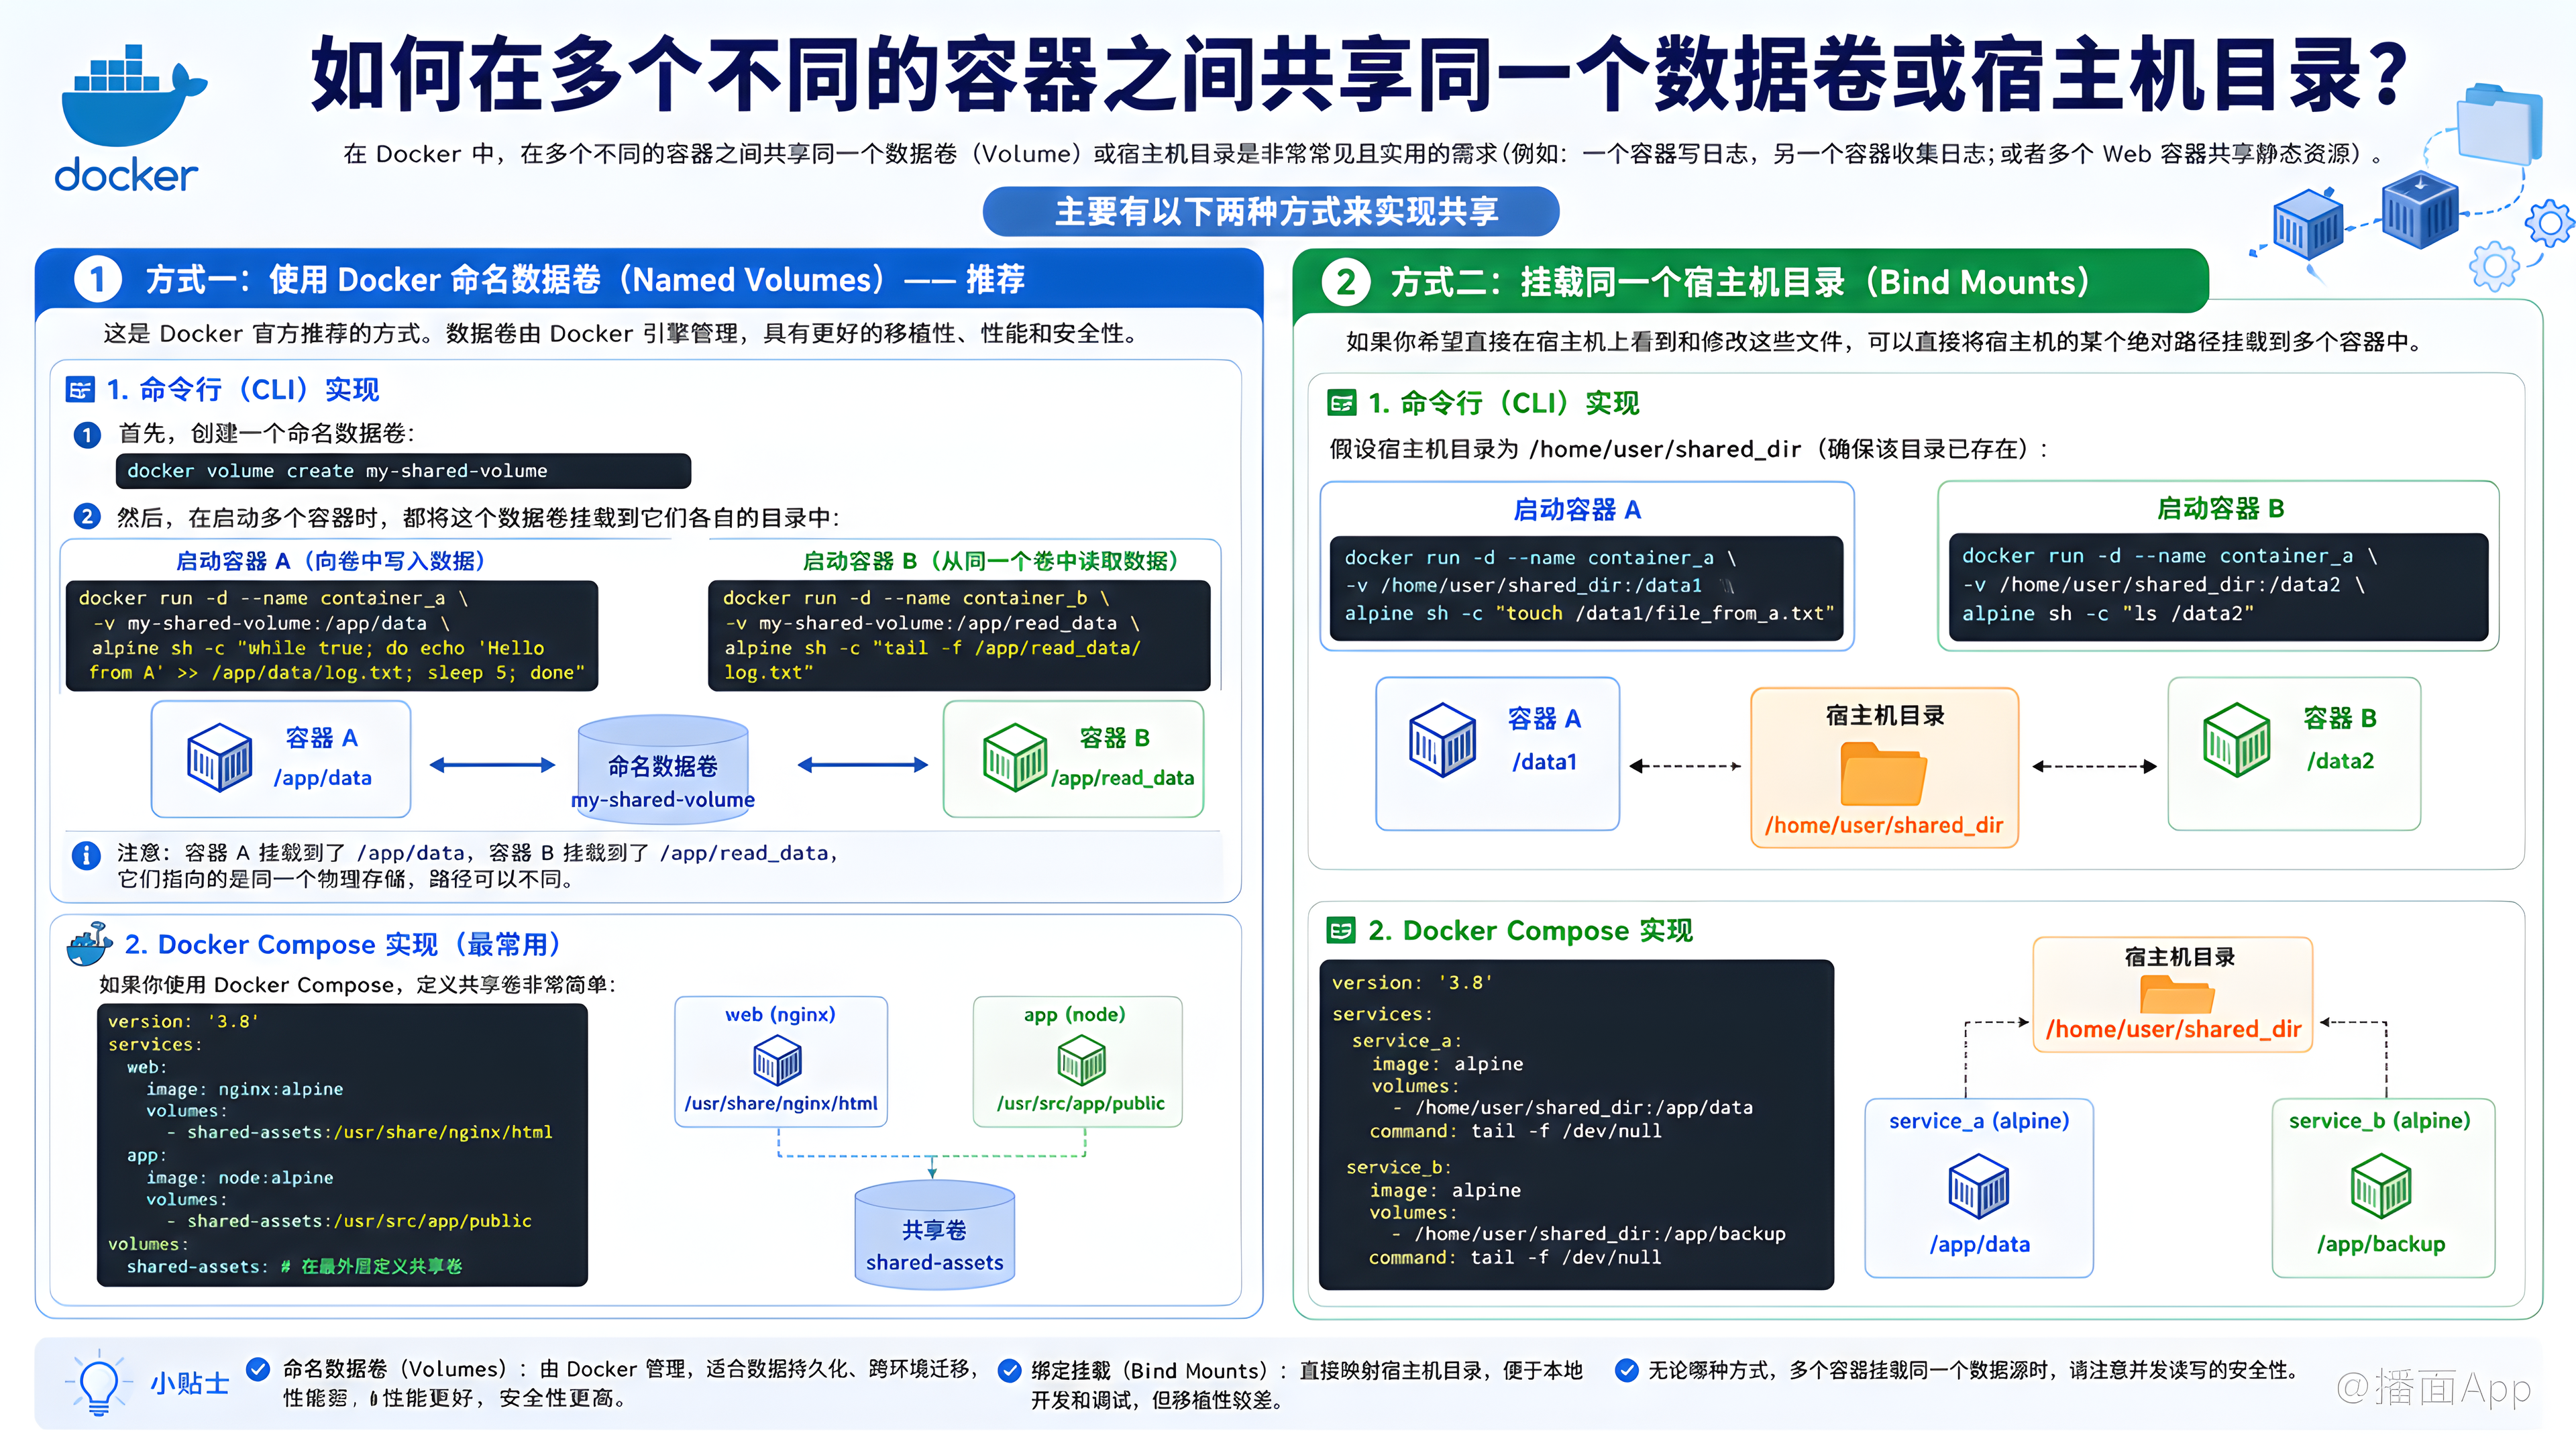Click step 1 circle beside 首先，创建一个命名数据卷

87,434
